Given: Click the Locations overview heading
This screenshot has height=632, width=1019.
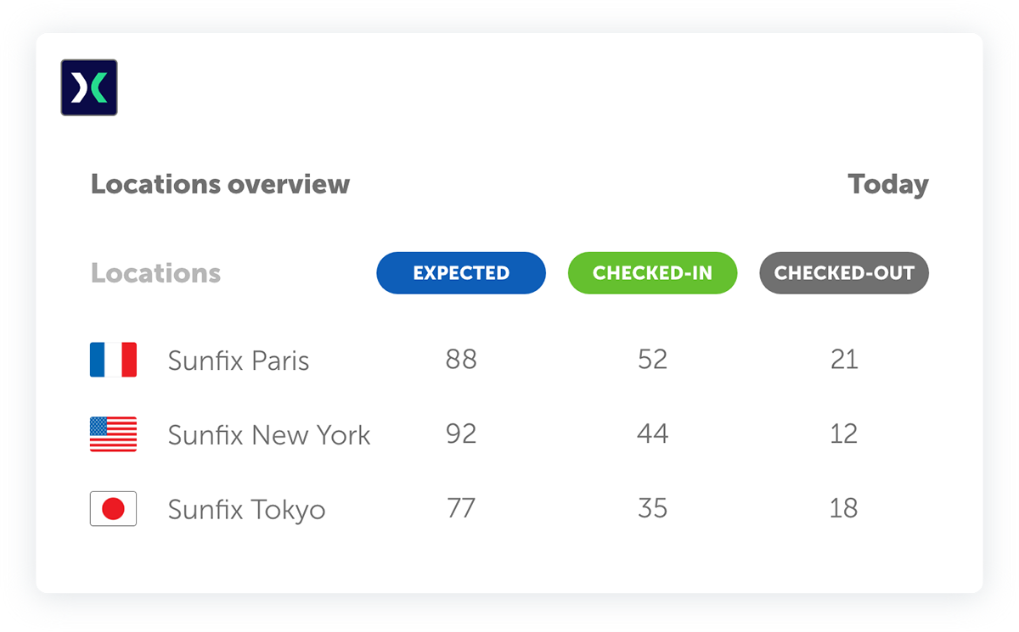Looking at the screenshot, I should 220,184.
